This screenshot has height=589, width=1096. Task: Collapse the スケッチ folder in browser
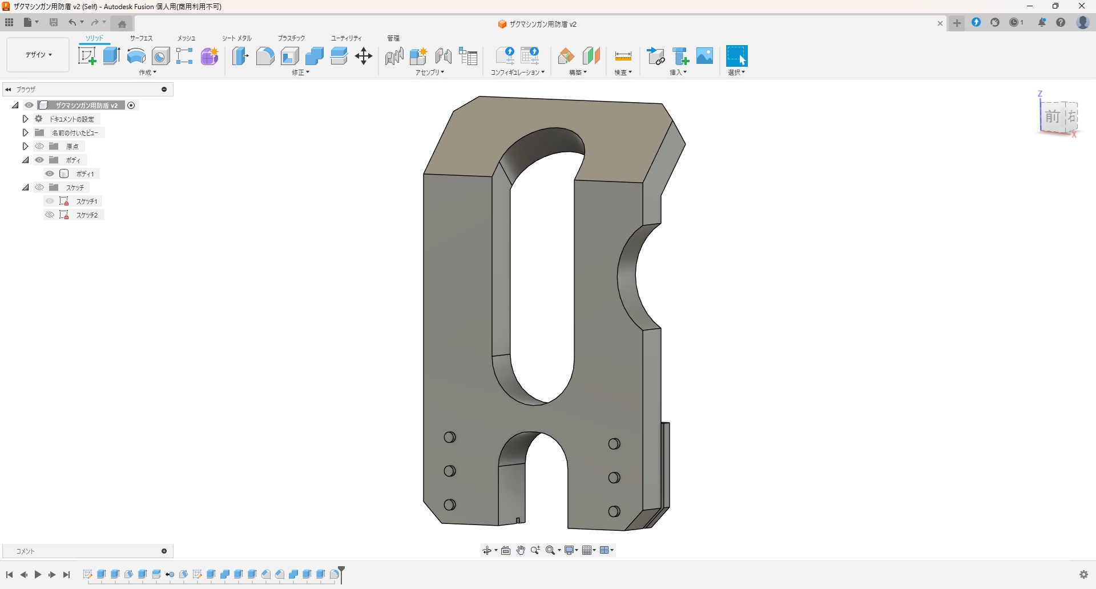(x=25, y=188)
